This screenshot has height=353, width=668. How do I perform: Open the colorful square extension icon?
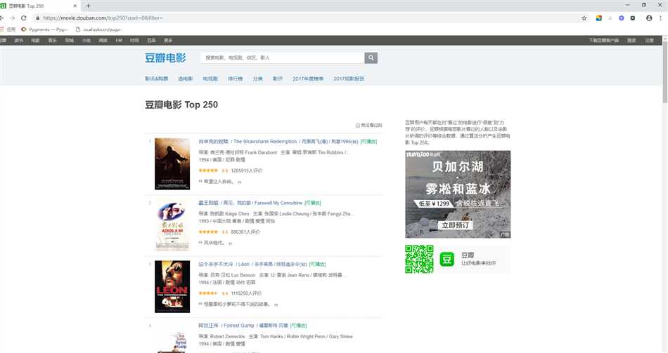(x=598, y=18)
